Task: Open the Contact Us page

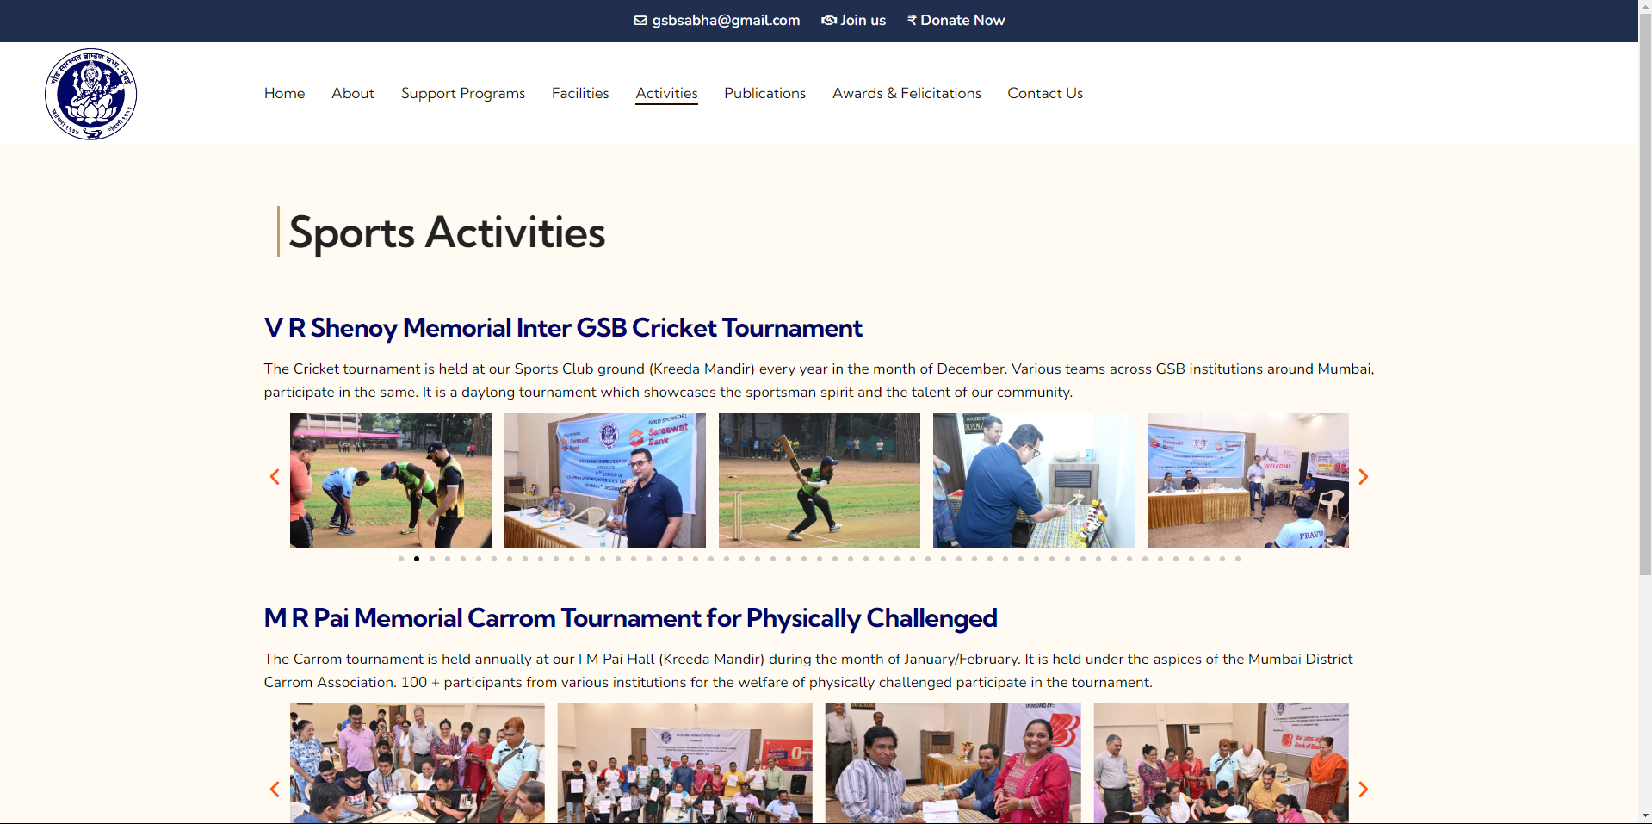Action: (1045, 93)
